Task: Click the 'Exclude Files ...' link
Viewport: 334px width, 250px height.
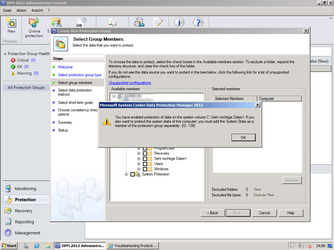Action: 266,195
